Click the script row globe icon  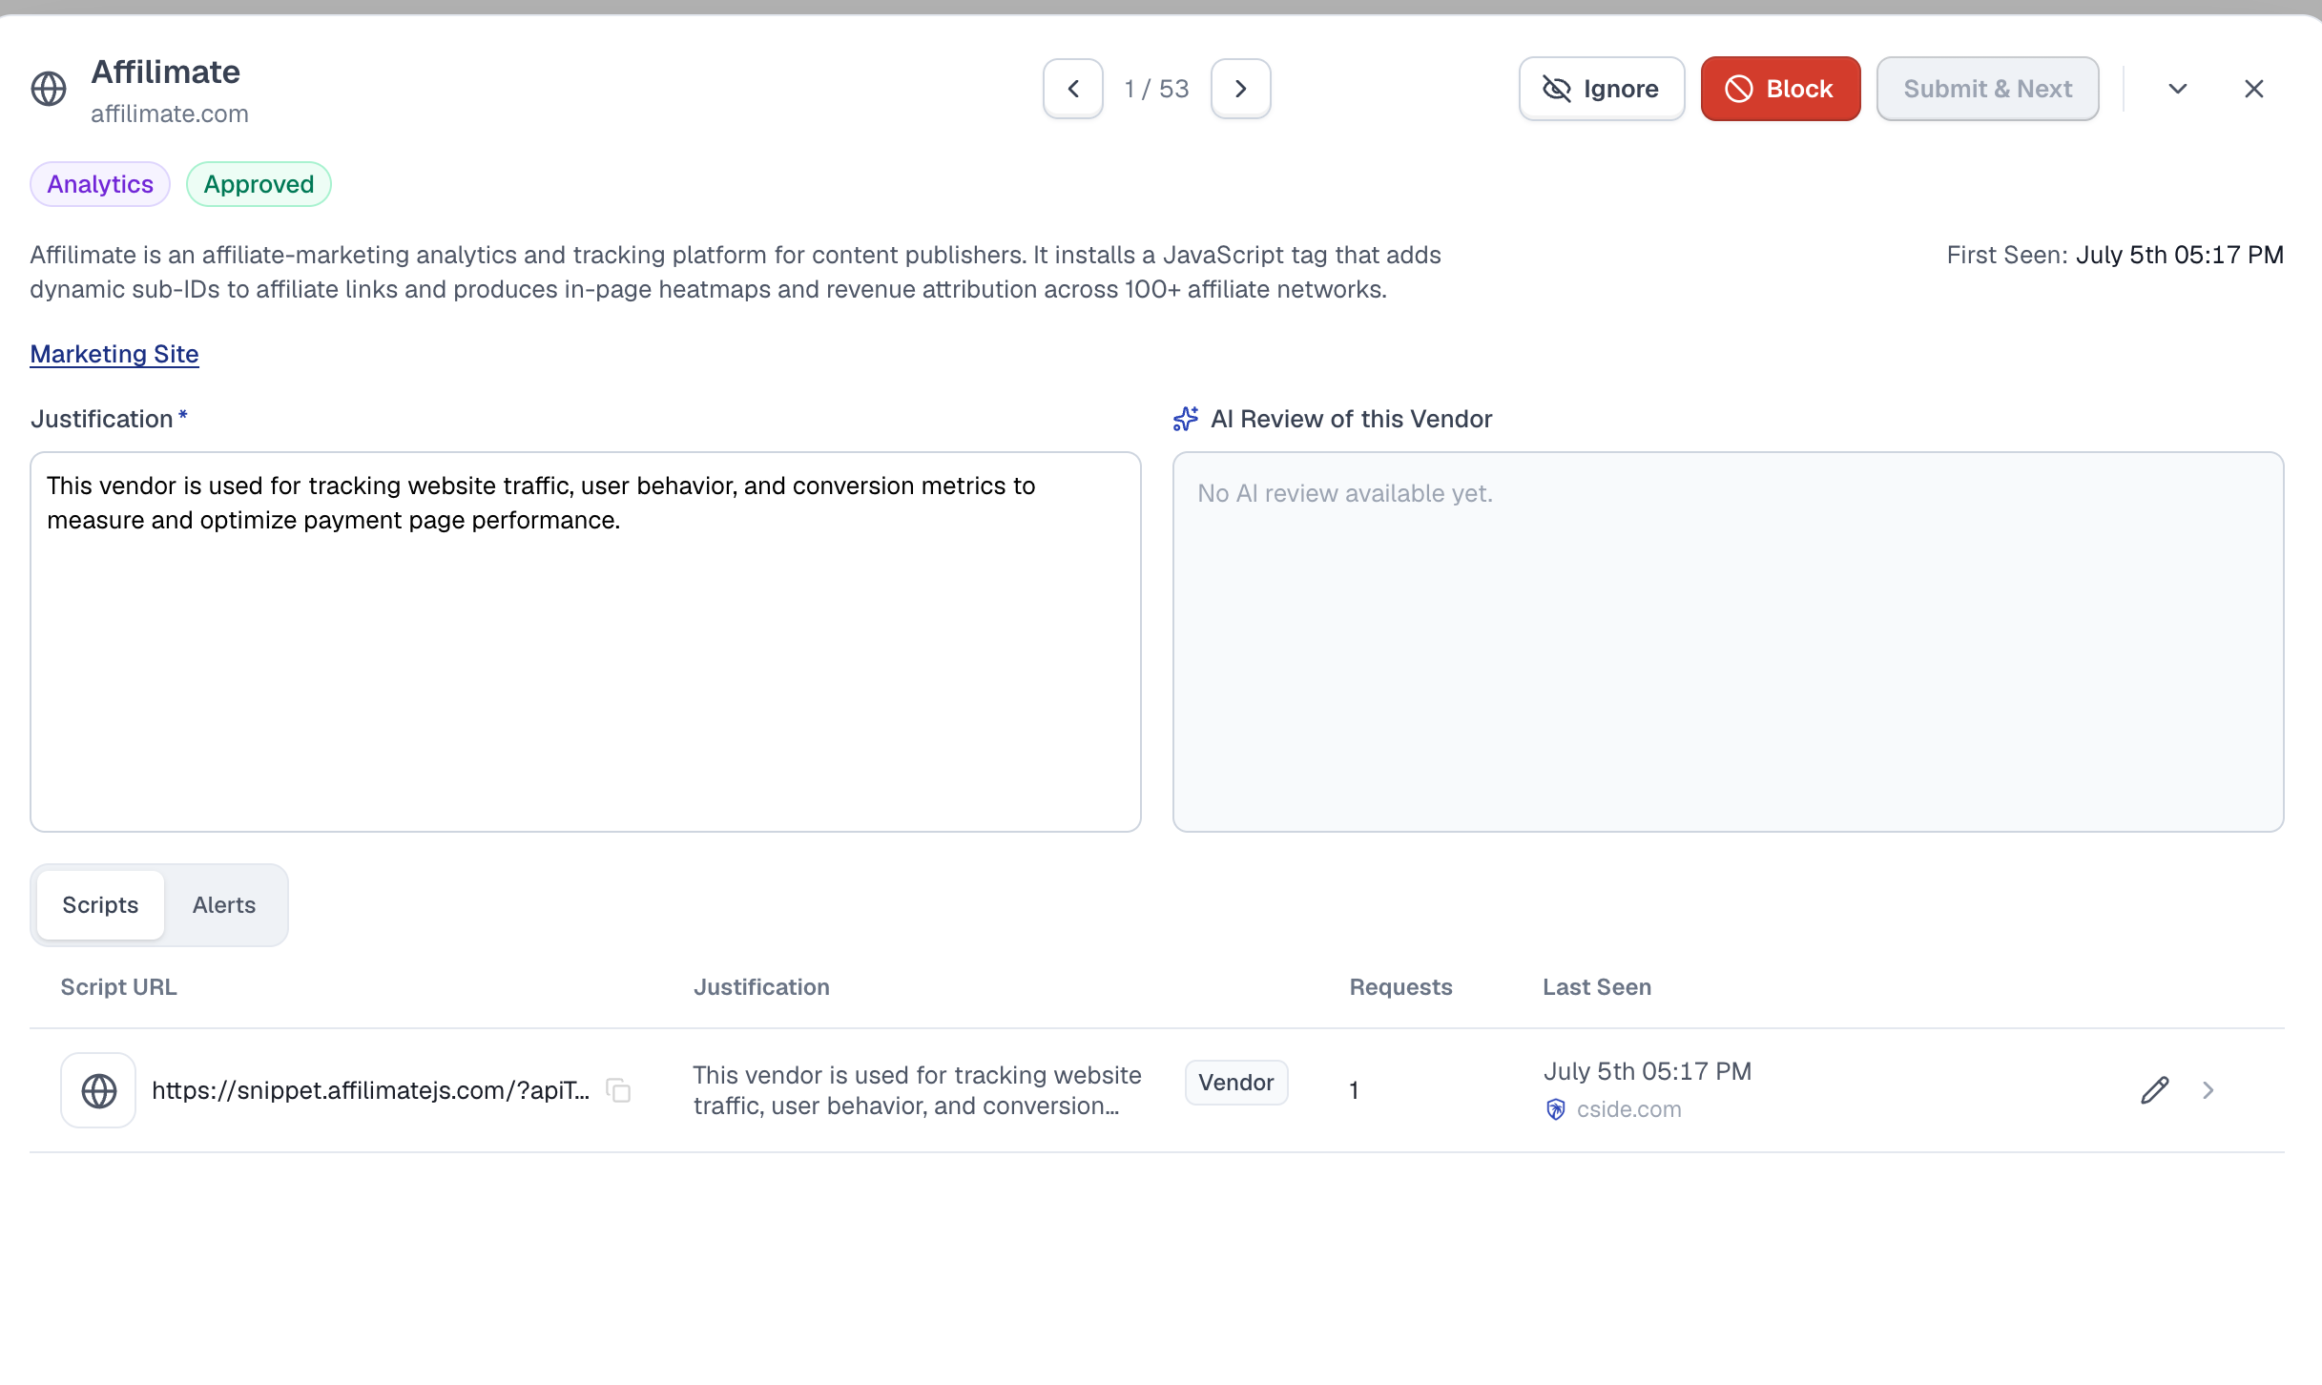[98, 1090]
